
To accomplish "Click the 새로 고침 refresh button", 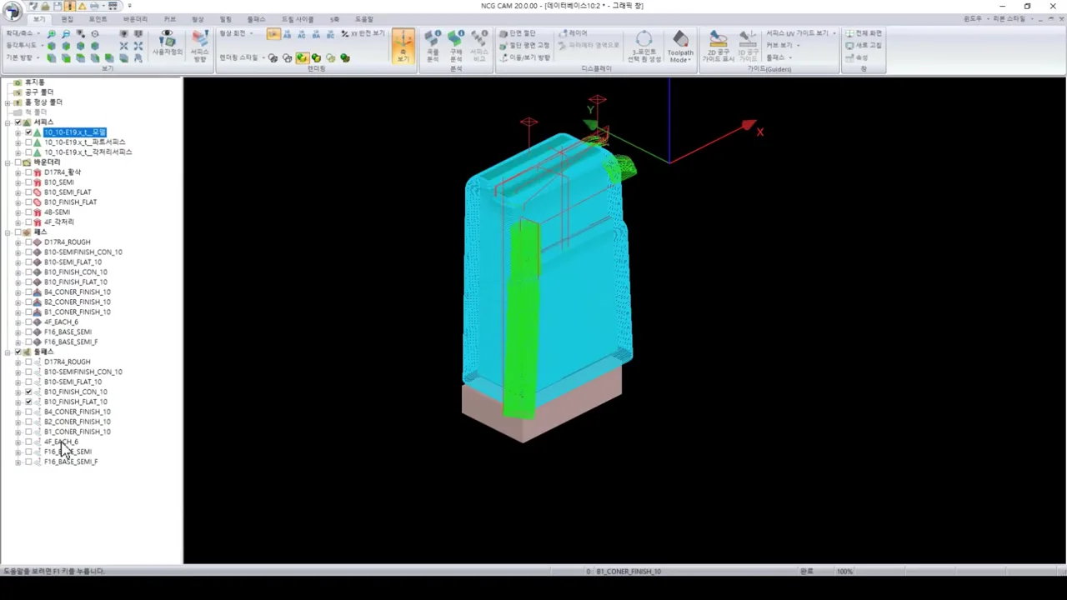I will tap(863, 45).
